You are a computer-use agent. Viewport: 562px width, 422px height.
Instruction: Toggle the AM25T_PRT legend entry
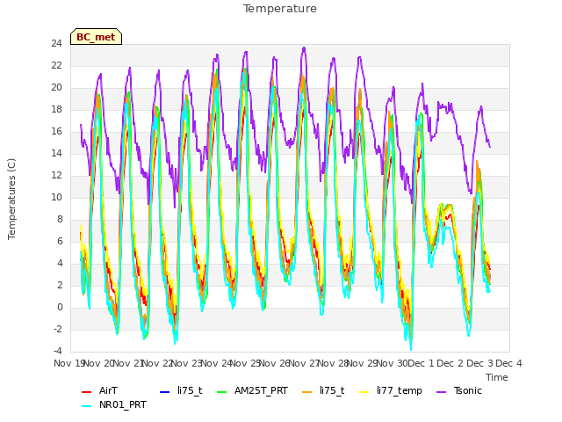tap(252, 390)
